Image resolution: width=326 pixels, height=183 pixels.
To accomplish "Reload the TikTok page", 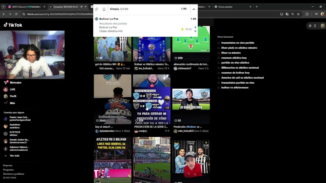I will coord(16,14).
